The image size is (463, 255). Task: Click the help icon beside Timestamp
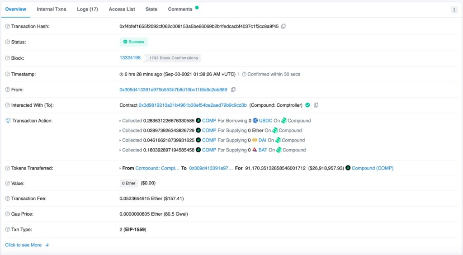pos(8,74)
